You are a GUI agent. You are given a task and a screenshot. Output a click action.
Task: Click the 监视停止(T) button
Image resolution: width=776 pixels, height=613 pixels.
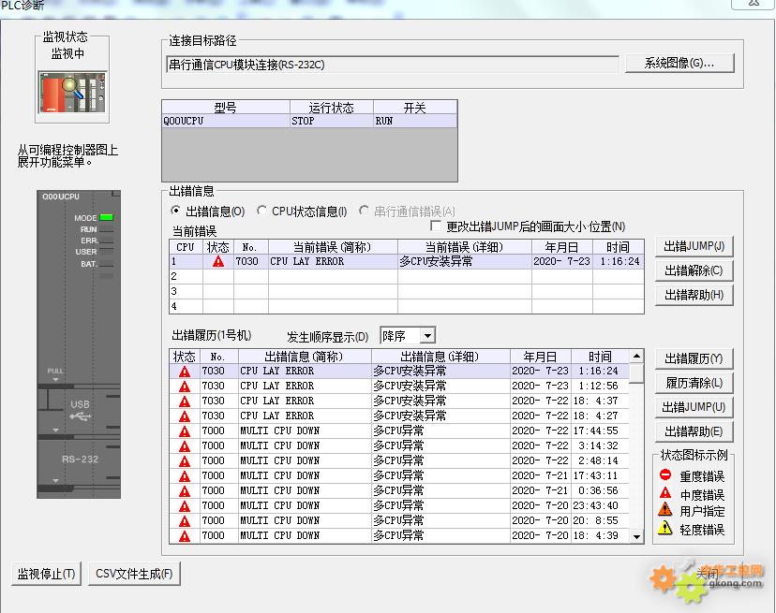coord(46,574)
